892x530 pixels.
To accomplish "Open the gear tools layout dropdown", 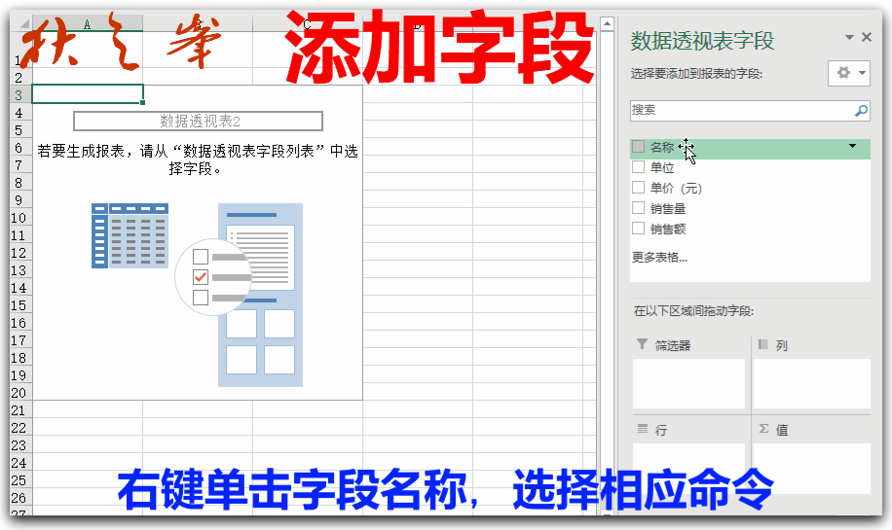I will point(849,73).
